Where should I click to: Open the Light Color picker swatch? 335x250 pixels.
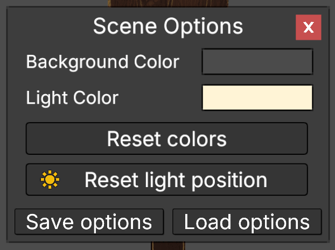257,98
